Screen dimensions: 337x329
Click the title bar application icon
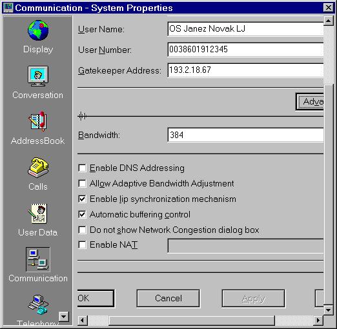point(8,8)
